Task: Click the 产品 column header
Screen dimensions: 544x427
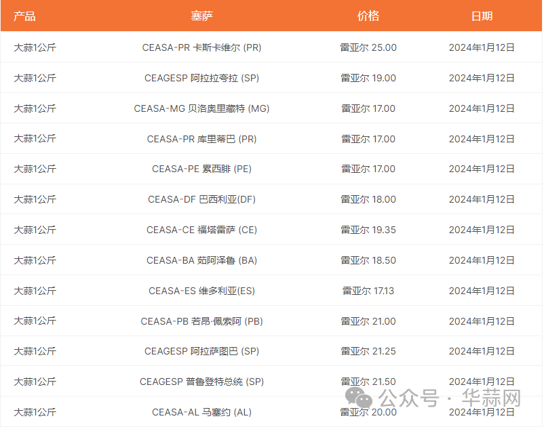Action: [24, 16]
